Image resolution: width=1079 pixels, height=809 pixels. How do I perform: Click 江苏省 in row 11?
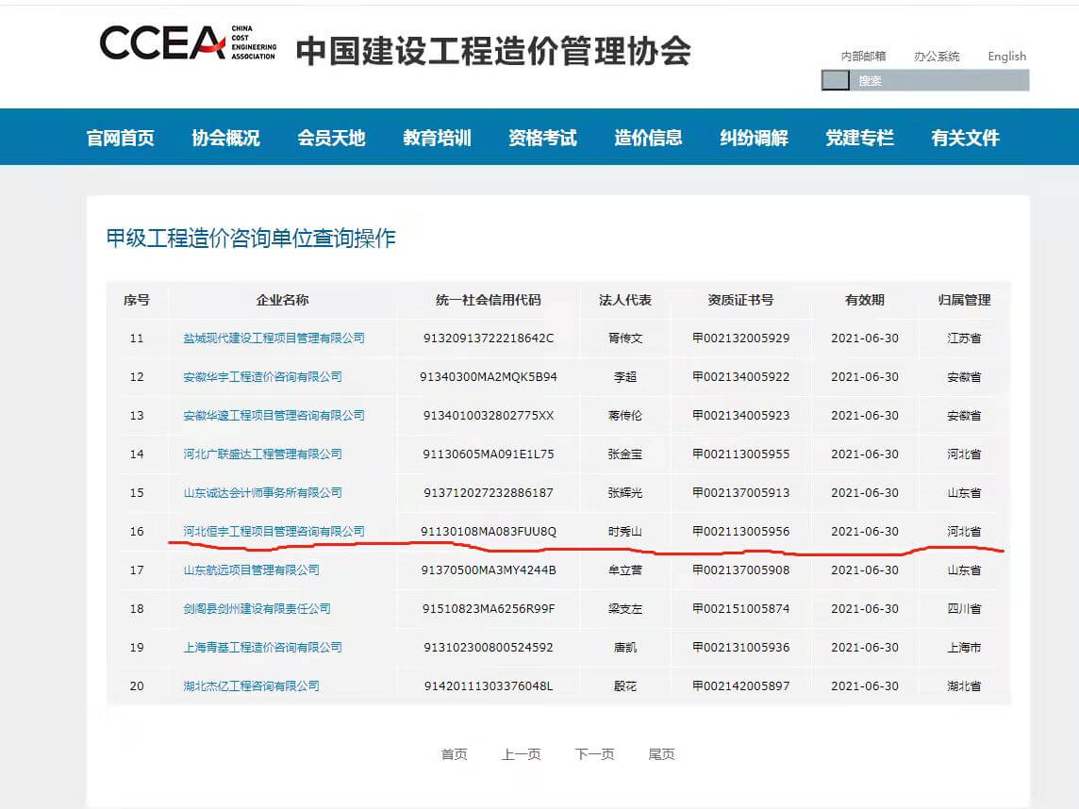tap(964, 338)
